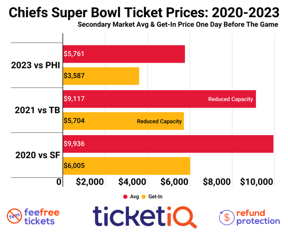The width and height of the screenshot is (288, 238).
Task: Click the ticketiQ magnifying glass Q
Action: coord(184,217)
